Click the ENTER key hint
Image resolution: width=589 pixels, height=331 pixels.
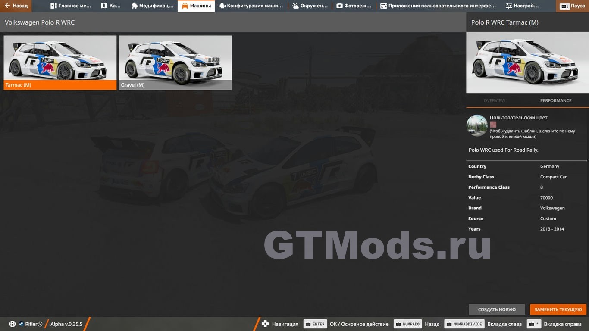(x=315, y=324)
